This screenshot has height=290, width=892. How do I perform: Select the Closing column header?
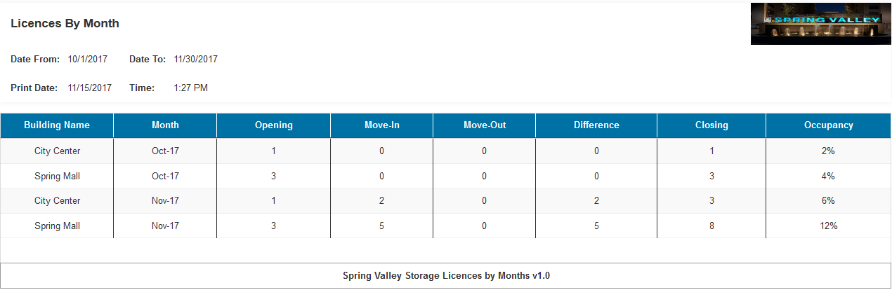coord(711,125)
